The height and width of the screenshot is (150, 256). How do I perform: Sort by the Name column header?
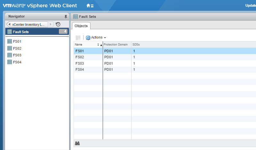pyautogui.click(x=88, y=45)
